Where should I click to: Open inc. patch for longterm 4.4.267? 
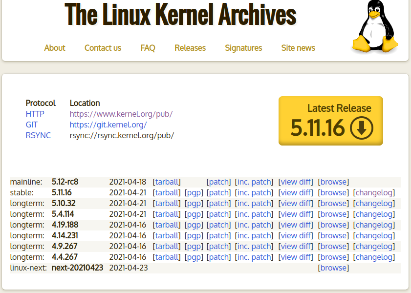(254, 257)
